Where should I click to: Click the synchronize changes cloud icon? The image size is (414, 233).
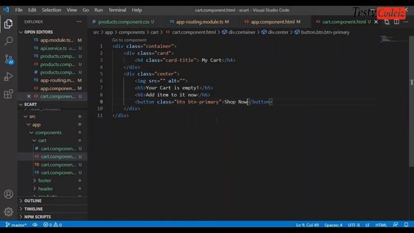click(35, 225)
